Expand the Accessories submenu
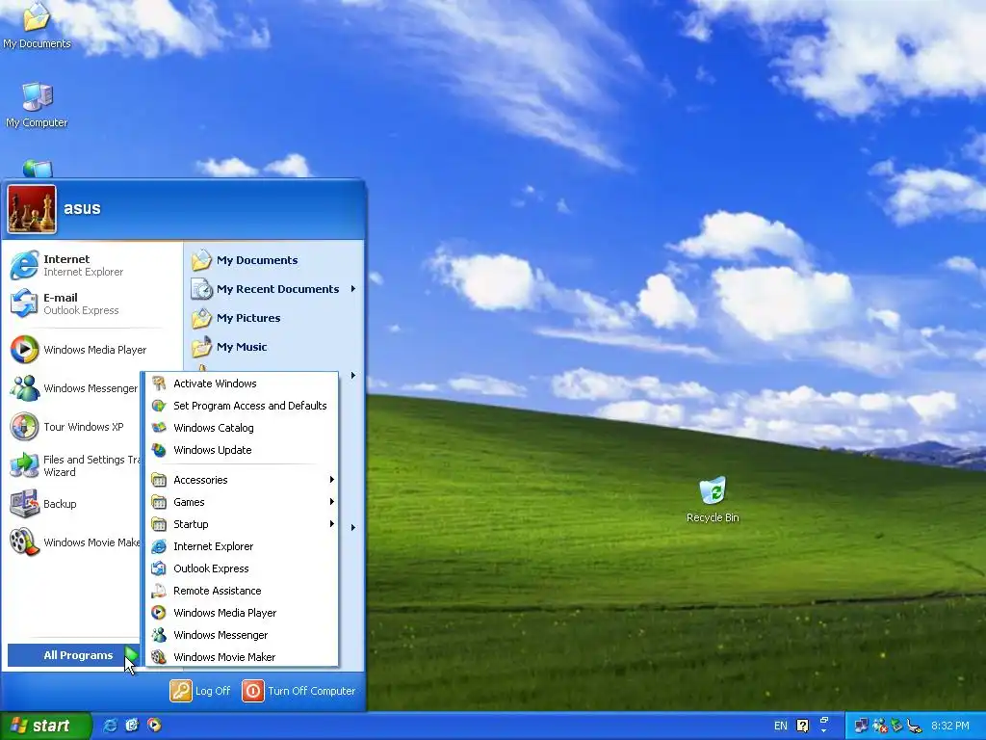 point(242,480)
